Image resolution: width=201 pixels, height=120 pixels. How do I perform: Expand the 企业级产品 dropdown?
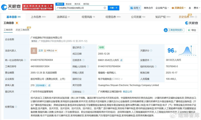pos(162,8)
